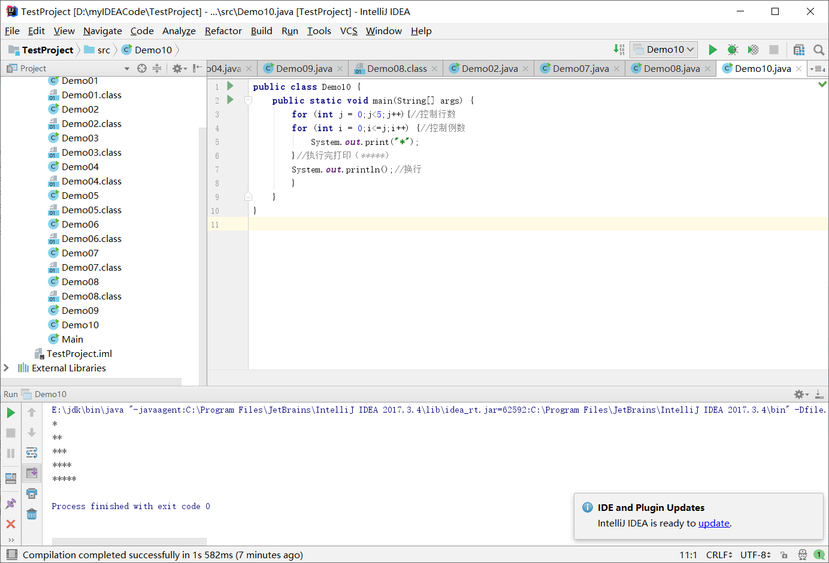Viewport: 829px width, 563px height.
Task: Show the hidden editor tabs list
Action: (817, 69)
